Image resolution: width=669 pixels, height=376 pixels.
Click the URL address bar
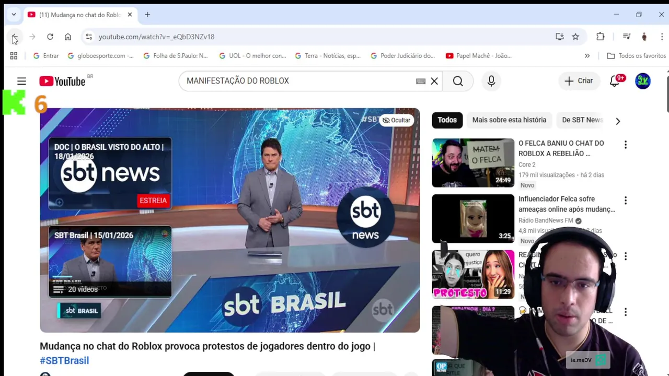[324, 37]
